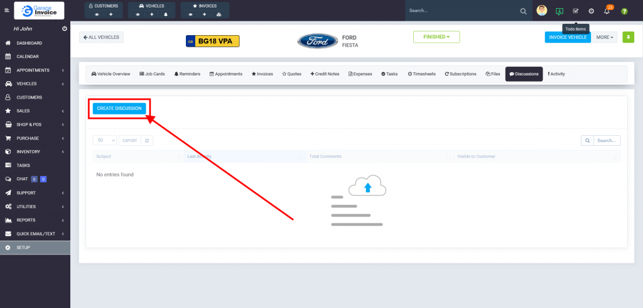The width and height of the screenshot is (643, 308).
Task: Expand the Appointments sidebar menu
Action: [x=35, y=70]
